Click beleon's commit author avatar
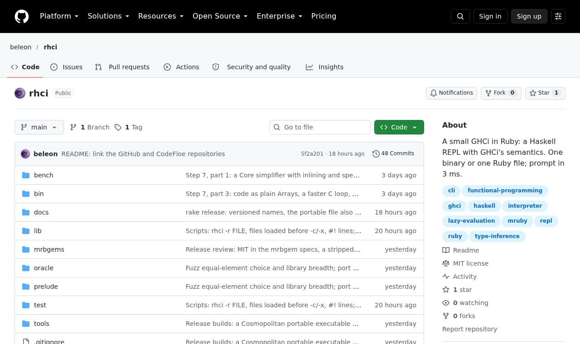 point(25,154)
